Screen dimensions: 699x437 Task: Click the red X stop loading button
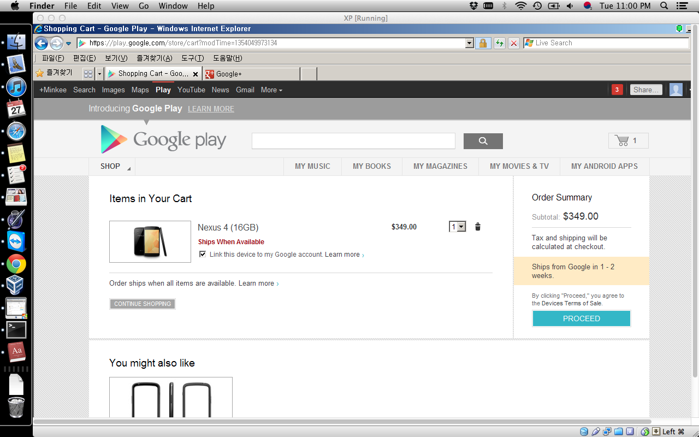pyautogui.click(x=513, y=43)
